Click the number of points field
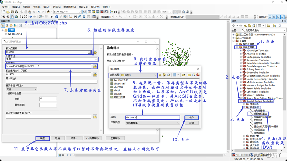287x161 pixels. click(48, 99)
